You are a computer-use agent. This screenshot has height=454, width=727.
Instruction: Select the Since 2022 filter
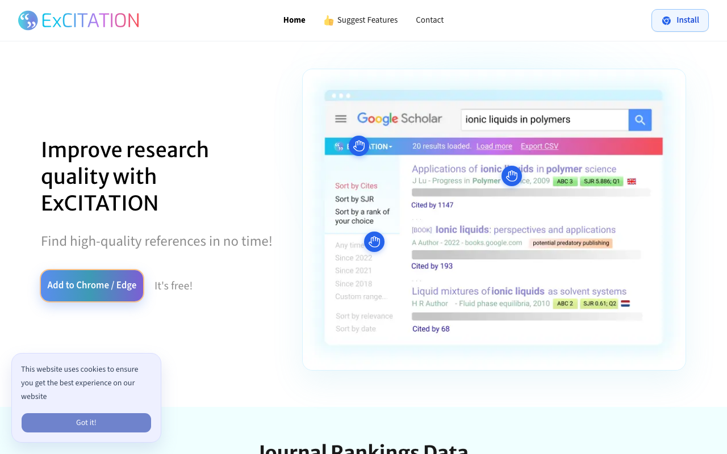353,258
